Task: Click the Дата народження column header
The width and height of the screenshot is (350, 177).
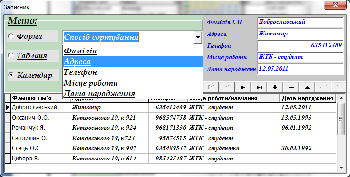Action: 308,98
